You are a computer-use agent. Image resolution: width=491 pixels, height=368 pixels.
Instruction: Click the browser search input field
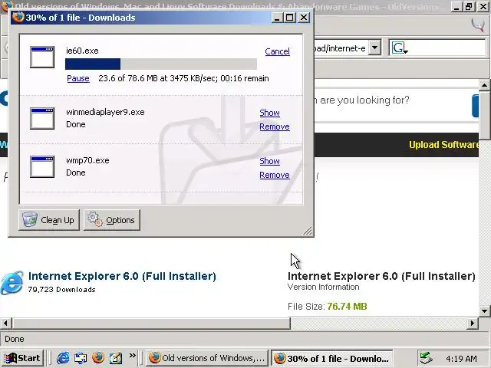[x=447, y=48]
